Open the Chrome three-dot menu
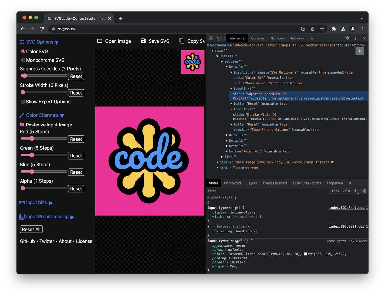 tap(362, 29)
